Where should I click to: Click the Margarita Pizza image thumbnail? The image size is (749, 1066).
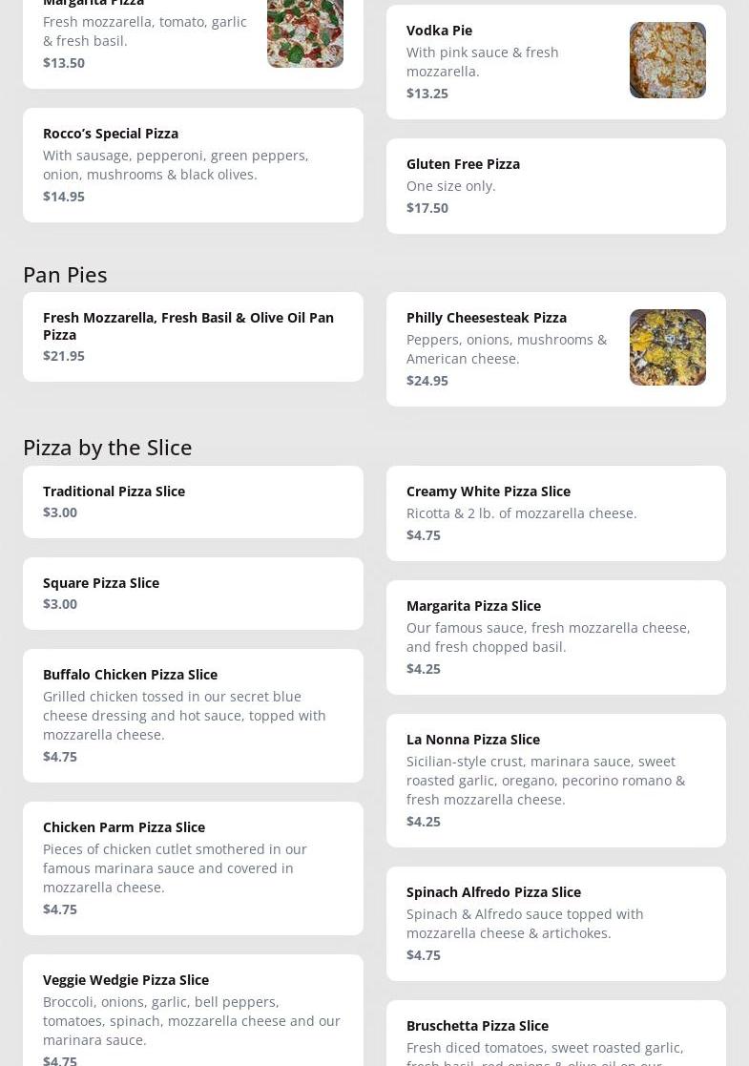304,33
